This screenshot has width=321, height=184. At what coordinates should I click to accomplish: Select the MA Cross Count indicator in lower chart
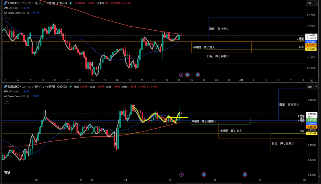point(14,96)
